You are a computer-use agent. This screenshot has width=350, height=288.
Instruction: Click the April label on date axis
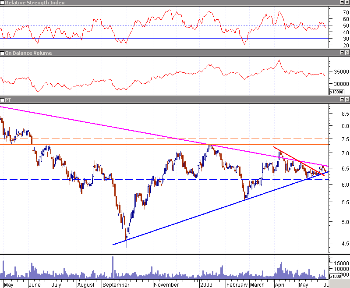(280, 285)
